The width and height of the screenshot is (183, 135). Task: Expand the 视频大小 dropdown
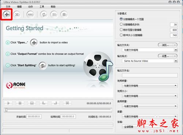(x=175, y=96)
